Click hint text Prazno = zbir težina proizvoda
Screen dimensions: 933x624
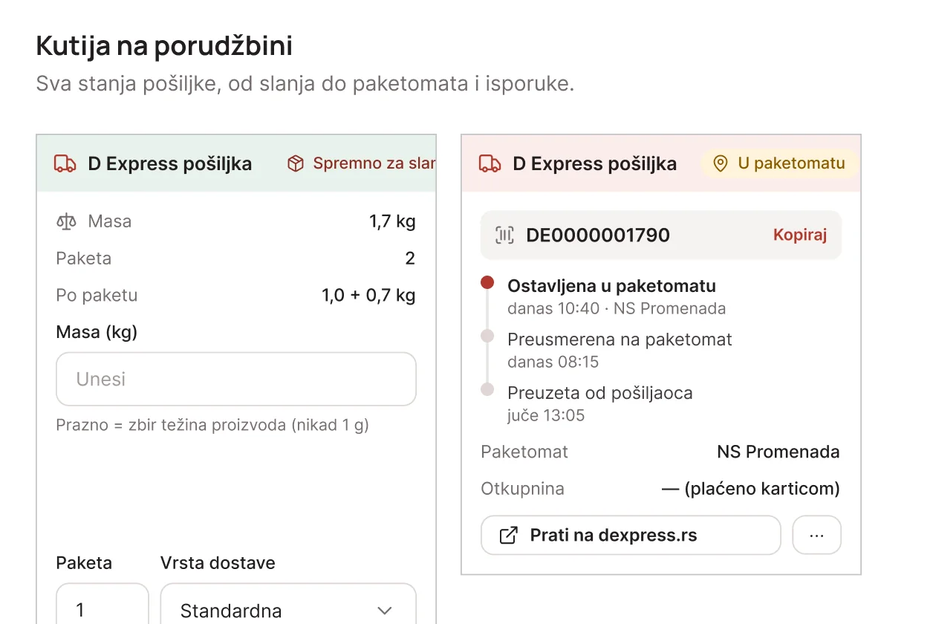tap(212, 425)
